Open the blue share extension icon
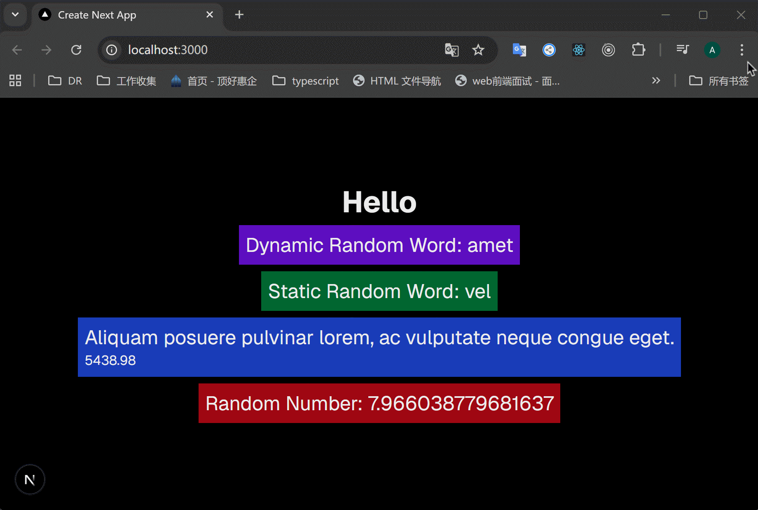 click(x=549, y=50)
